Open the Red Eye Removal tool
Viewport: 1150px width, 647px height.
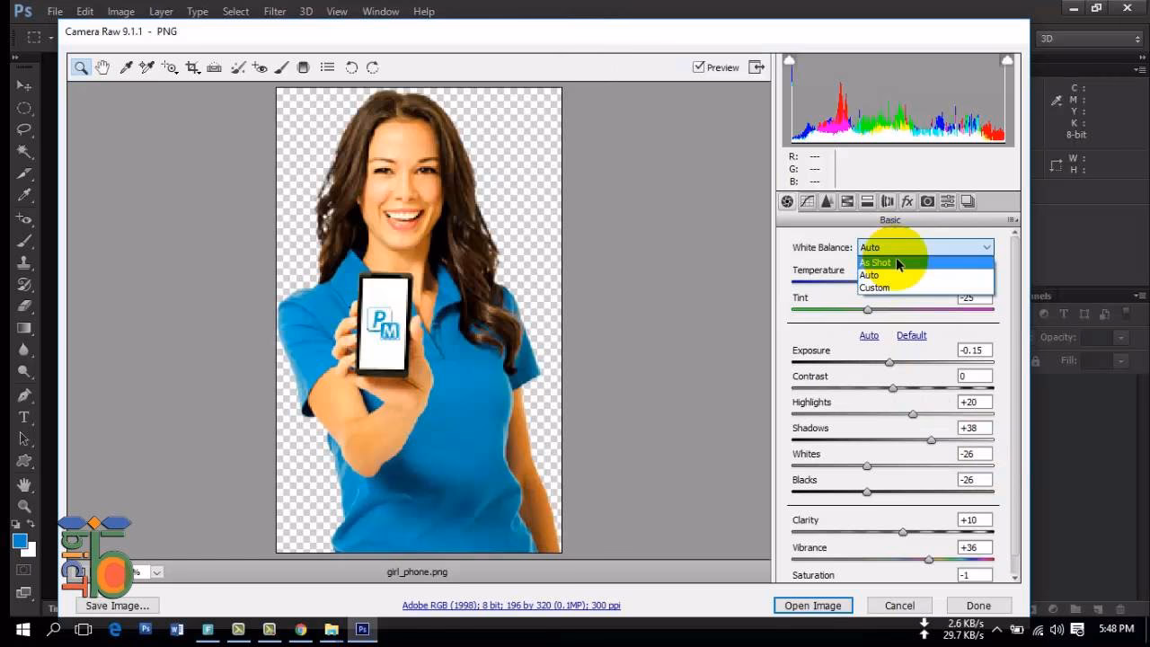[259, 66]
